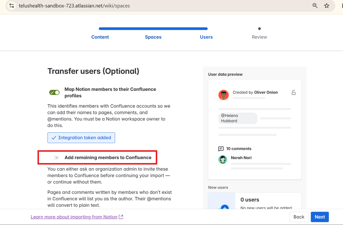Go to the Content step
This screenshot has height=225, width=343.
[100, 37]
